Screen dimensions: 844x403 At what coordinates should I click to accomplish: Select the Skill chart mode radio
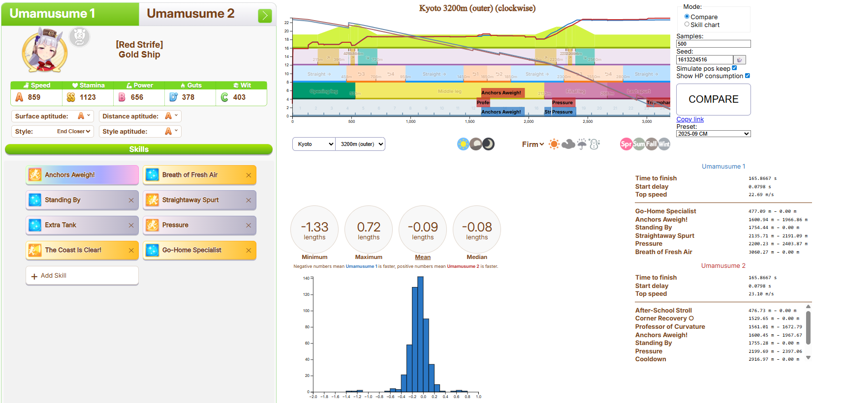point(687,24)
